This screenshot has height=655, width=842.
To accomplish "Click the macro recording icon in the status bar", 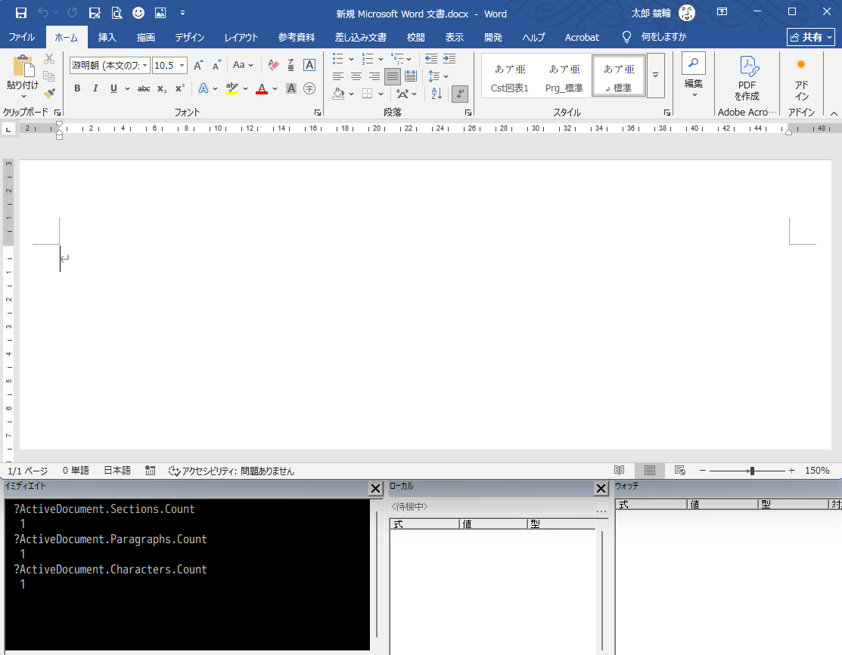I will point(151,471).
